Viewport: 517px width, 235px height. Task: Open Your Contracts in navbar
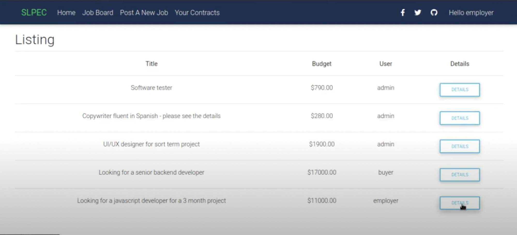tap(197, 13)
